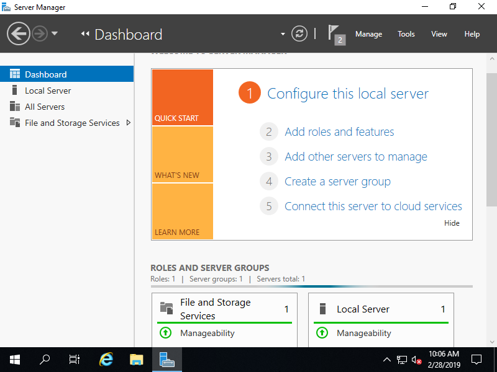This screenshot has width=497, height=372.
Task: Click the green Manageability status icon under Local Server
Action: pyautogui.click(x=322, y=333)
